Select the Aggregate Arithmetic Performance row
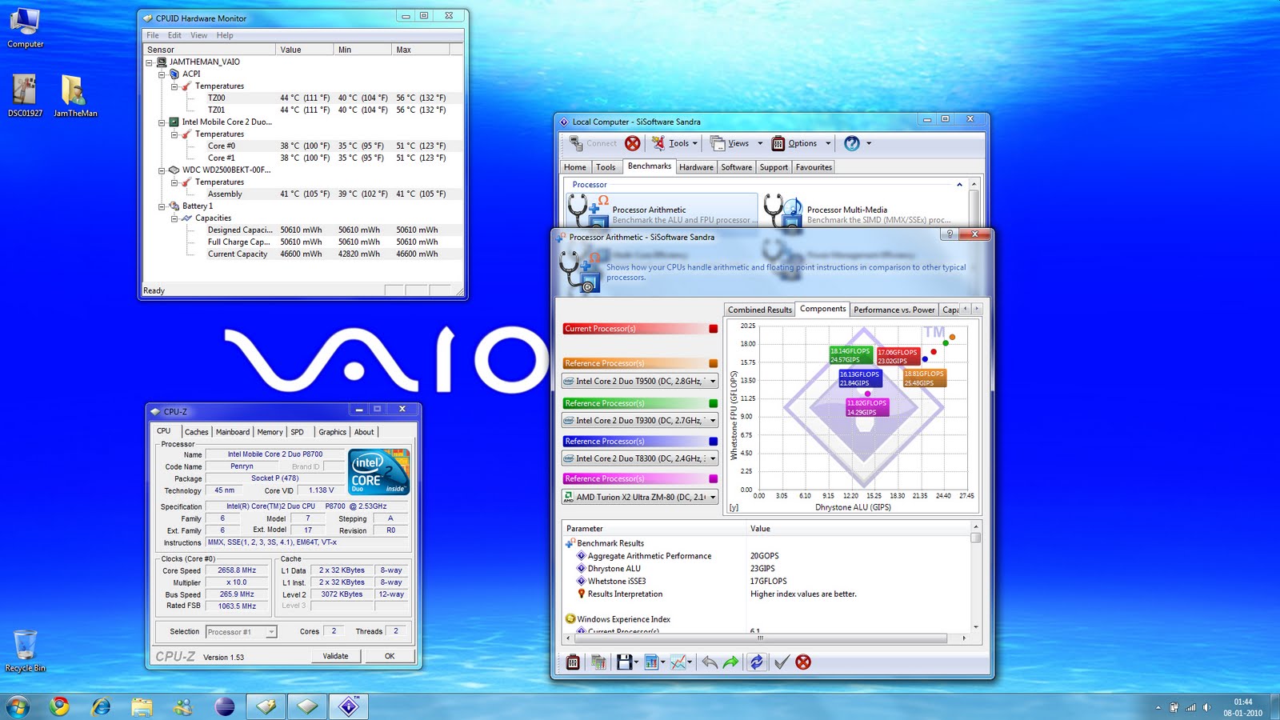The image size is (1280, 720). 768,556
